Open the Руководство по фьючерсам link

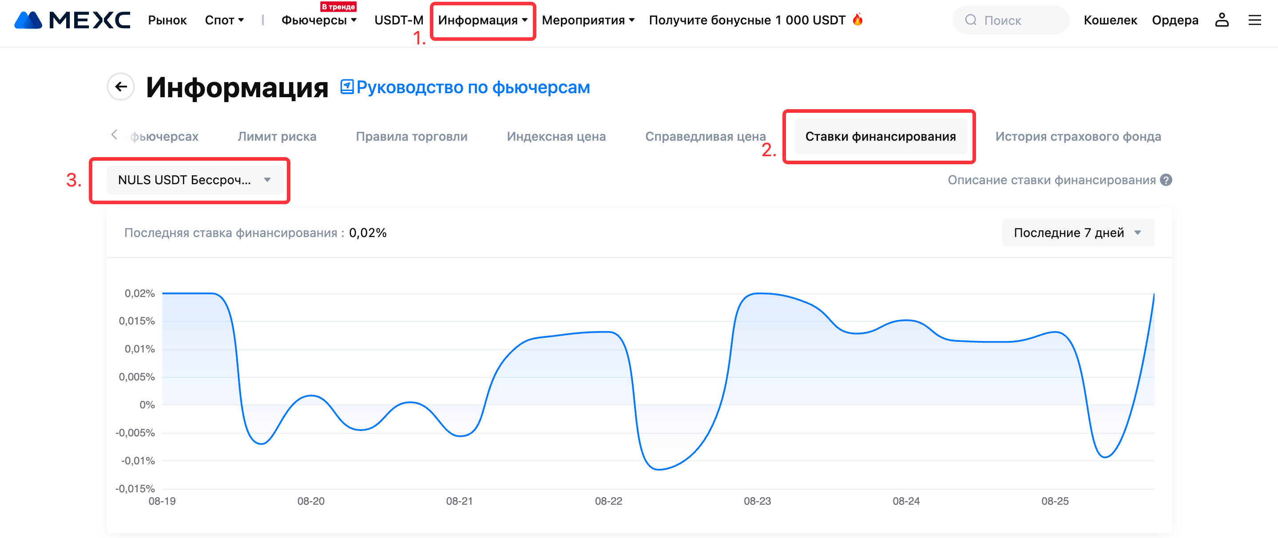tap(473, 87)
